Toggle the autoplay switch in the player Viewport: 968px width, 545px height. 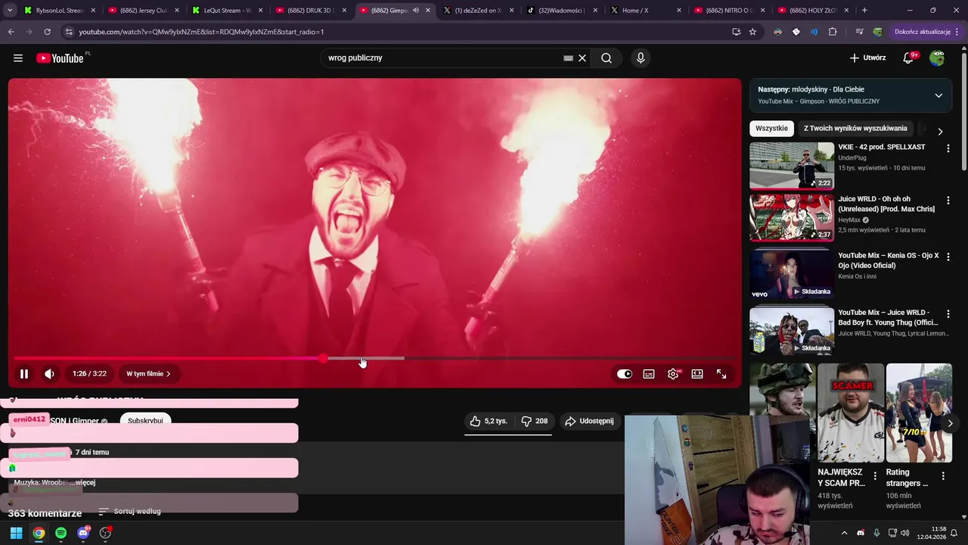(625, 374)
